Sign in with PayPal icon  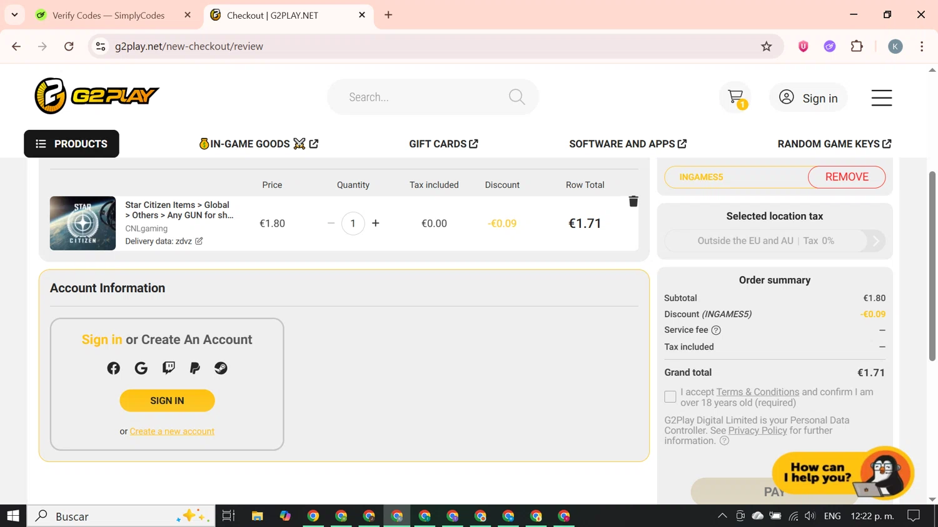click(x=195, y=368)
